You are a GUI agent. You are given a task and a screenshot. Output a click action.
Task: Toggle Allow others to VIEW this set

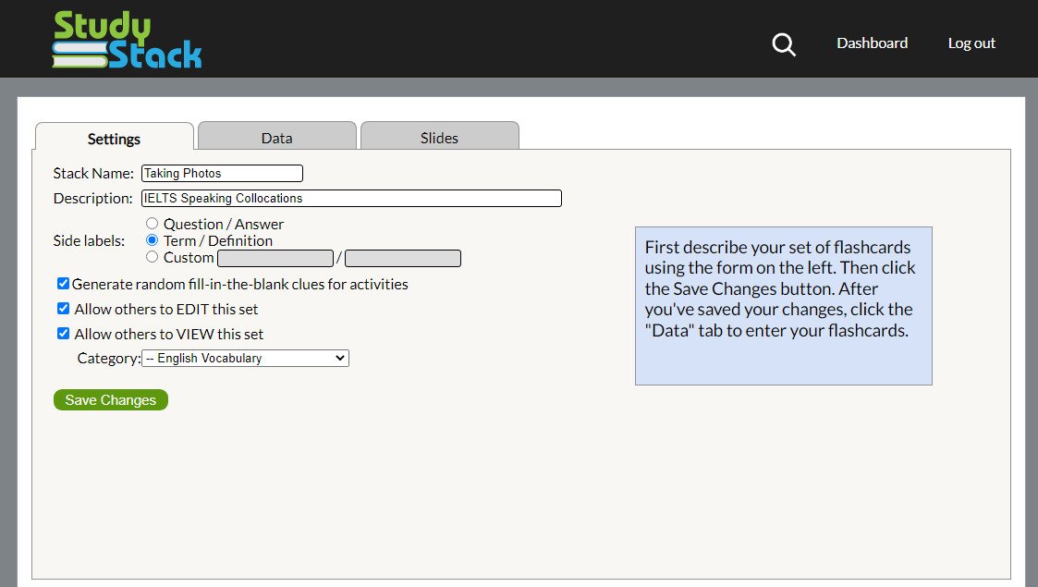pos(63,334)
